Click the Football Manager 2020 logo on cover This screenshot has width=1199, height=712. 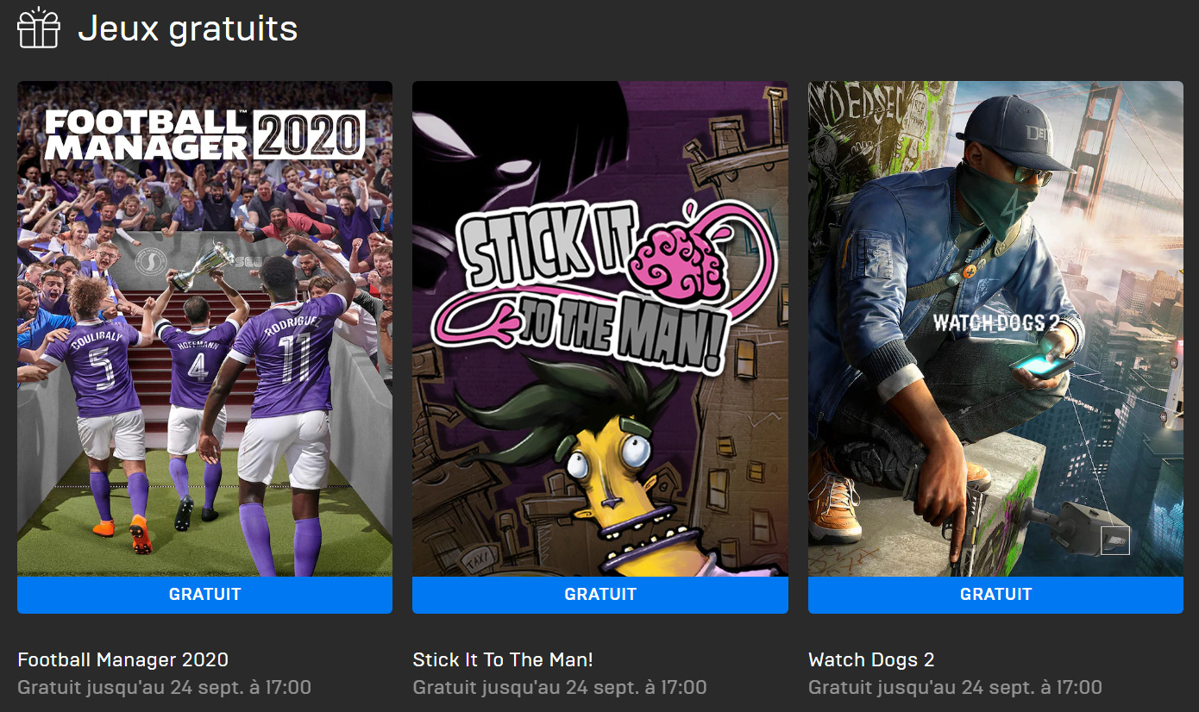[204, 134]
